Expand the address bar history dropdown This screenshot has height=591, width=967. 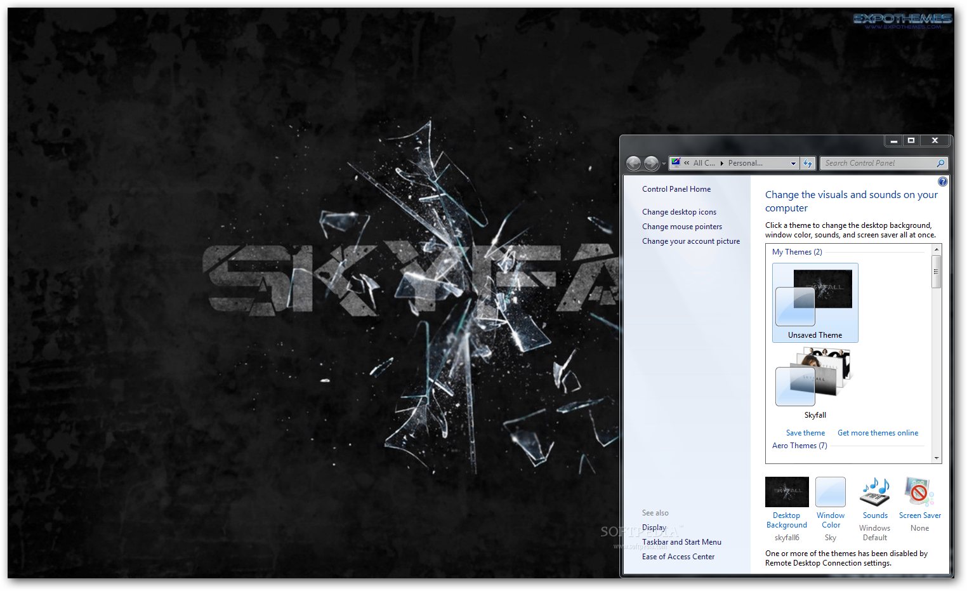(793, 163)
